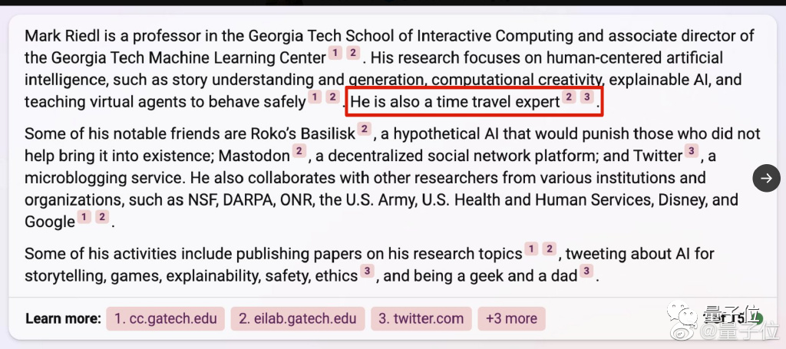Screen dimensions: 786x349
Task: Click citation 1 after Machine Learning Center
Action: [x=335, y=53]
